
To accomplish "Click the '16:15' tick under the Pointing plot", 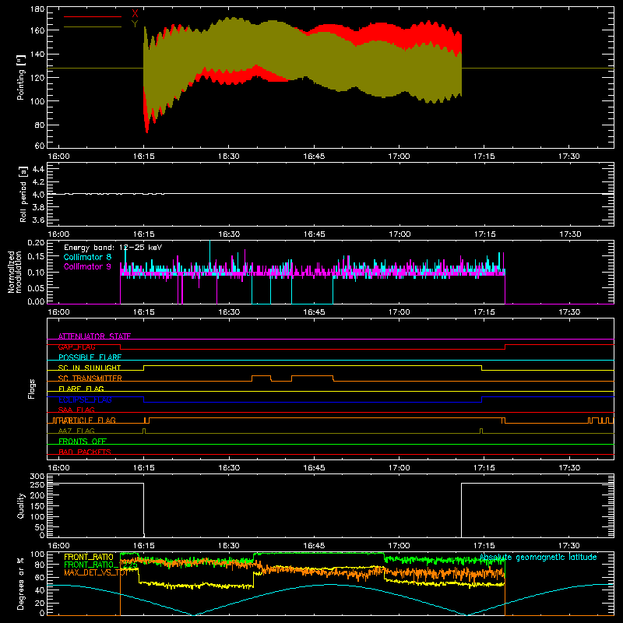I will coord(143,157).
